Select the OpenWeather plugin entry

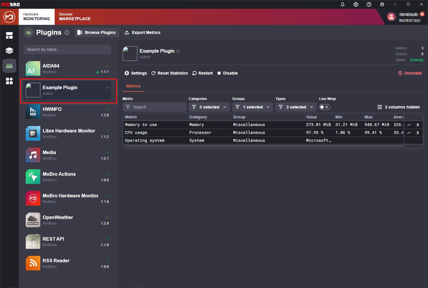coord(67,220)
